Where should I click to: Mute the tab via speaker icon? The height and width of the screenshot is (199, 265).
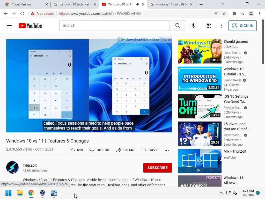pos(138,4)
